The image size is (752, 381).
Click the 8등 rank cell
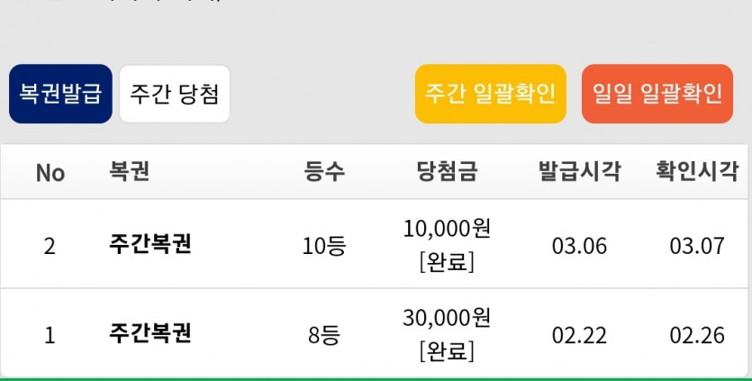tap(324, 335)
